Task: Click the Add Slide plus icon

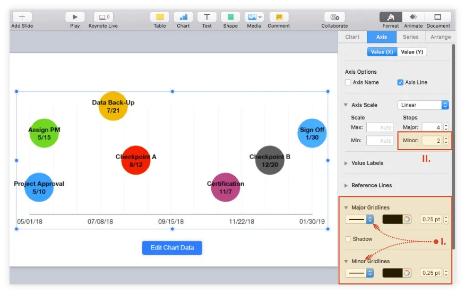Action: [x=22, y=17]
